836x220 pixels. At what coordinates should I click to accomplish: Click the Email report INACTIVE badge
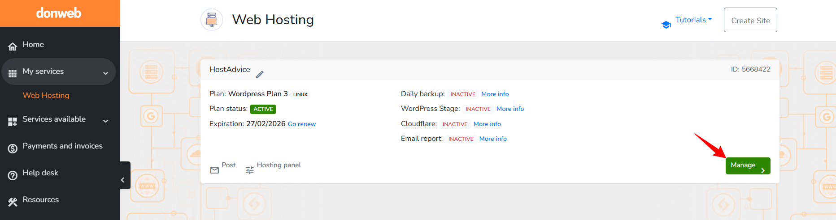pyautogui.click(x=461, y=139)
